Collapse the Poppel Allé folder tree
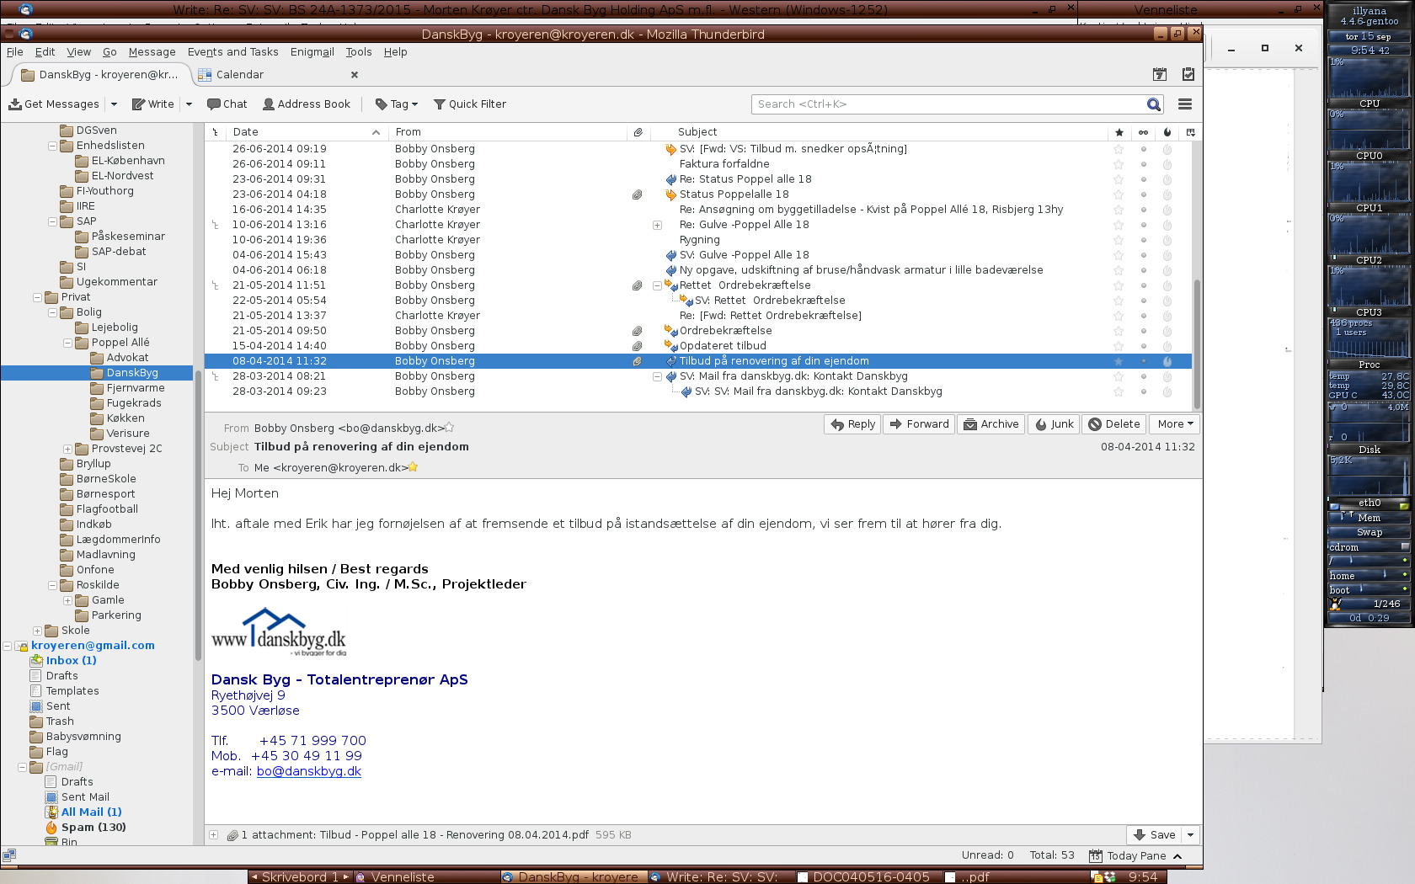Screen dimensions: 1415x884 [67, 343]
